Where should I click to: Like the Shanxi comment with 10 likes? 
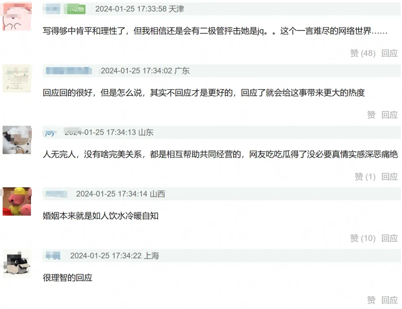pyautogui.click(x=363, y=238)
